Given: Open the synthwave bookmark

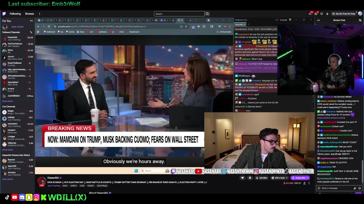Looking at the screenshot, I should click(101, 32).
